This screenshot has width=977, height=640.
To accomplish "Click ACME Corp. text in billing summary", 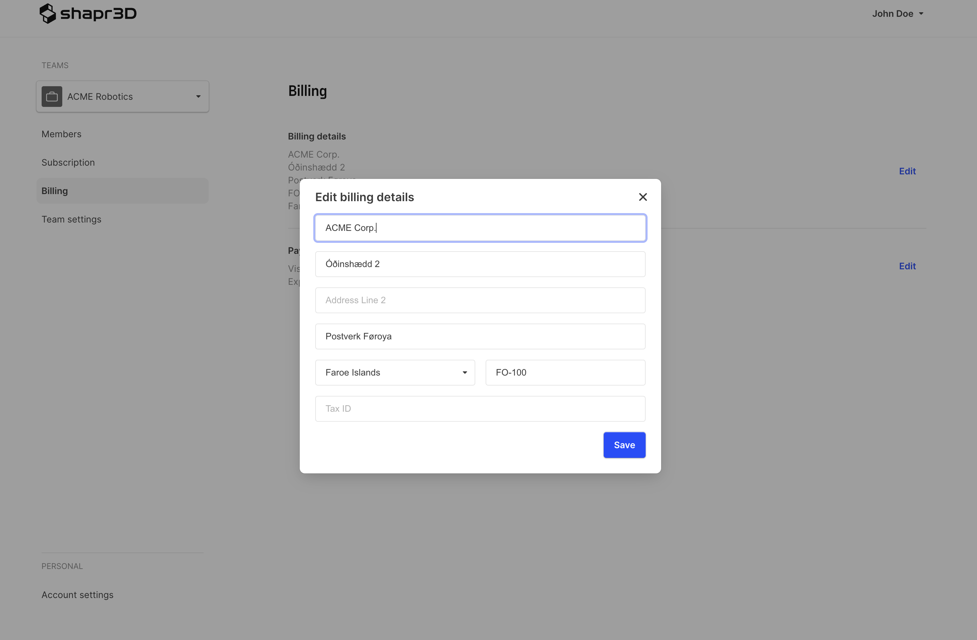I will 314,154.
